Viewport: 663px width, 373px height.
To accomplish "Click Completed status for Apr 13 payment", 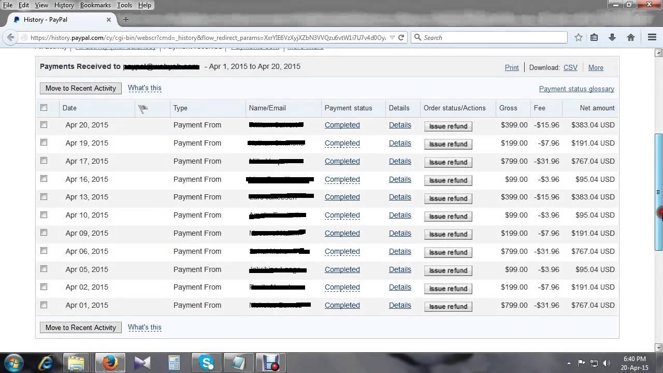I will point(342,197).
